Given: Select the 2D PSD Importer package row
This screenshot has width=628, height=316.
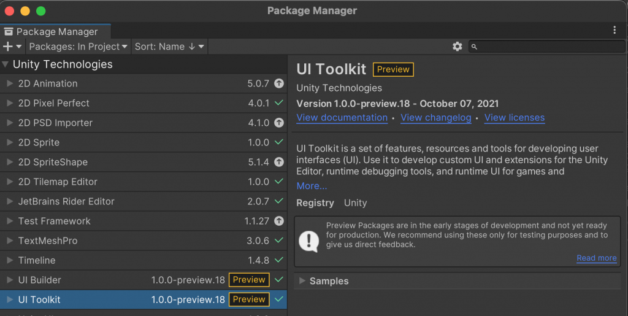Looking at the screenshot, I should click(x=144, y=123).
